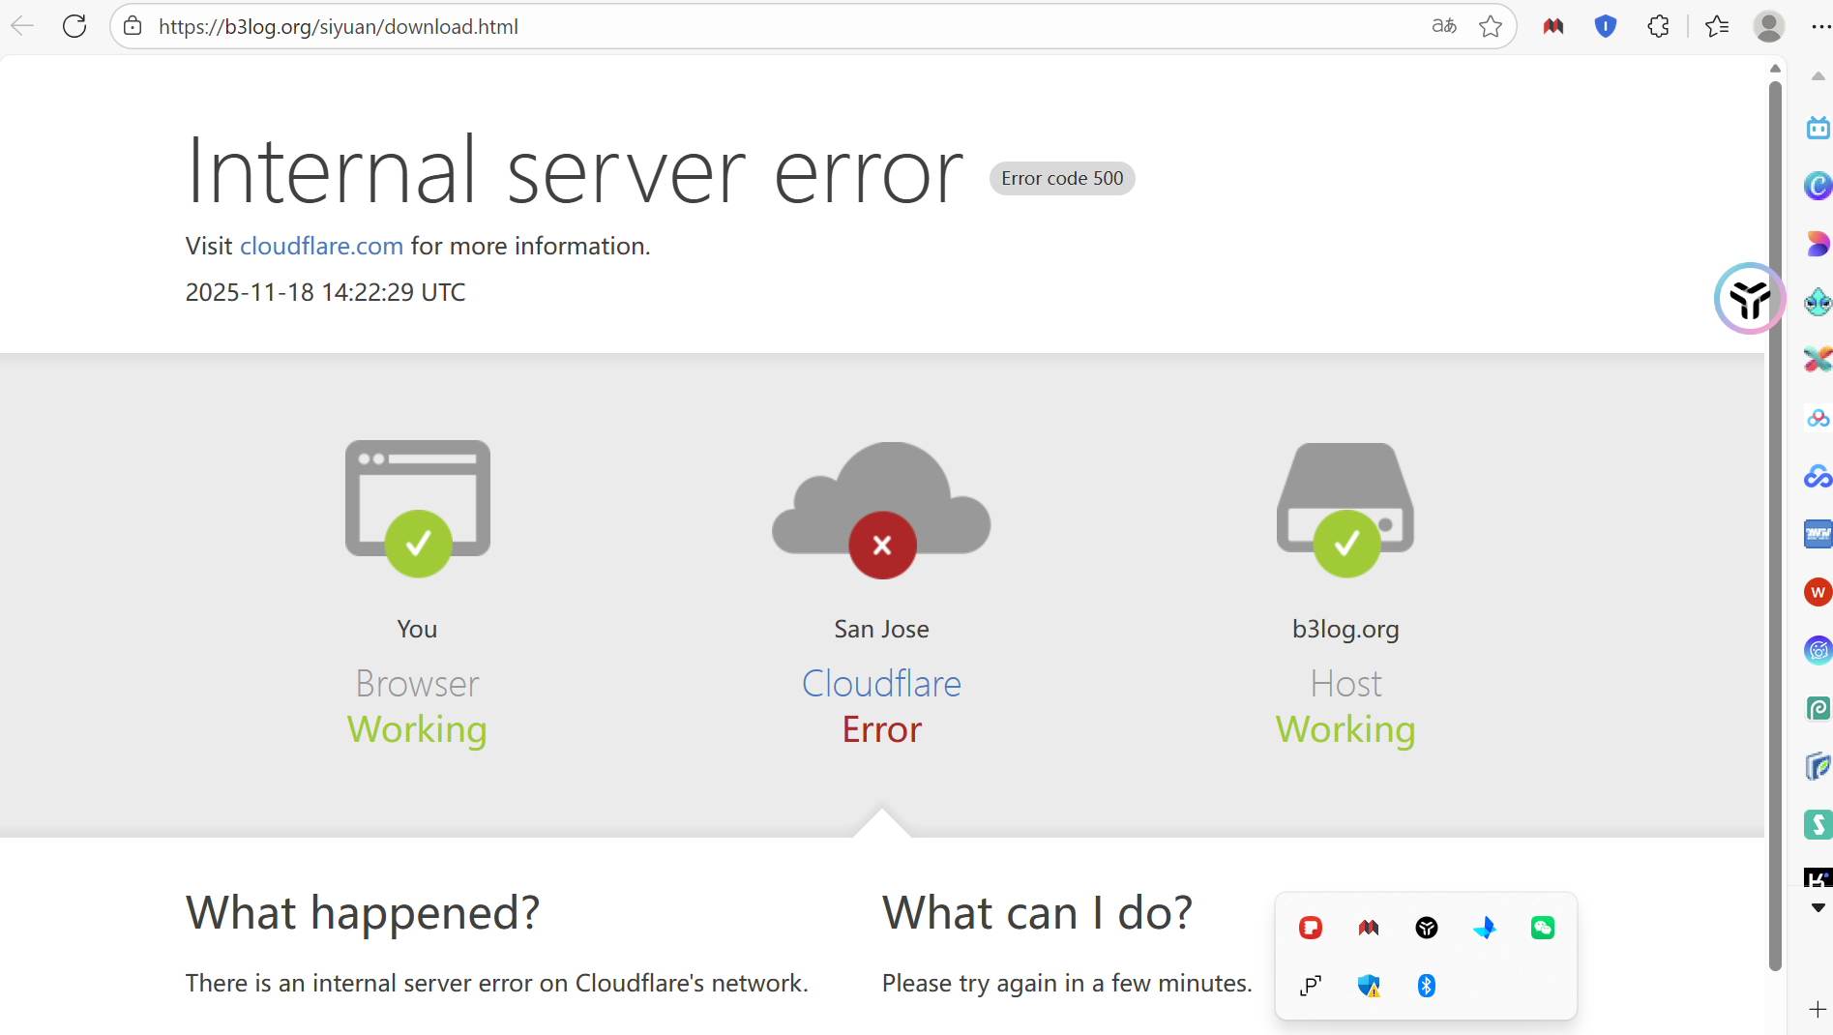Add this page to favorites
Image resolution: width=1833 pixels, height=1035 pixels.
pos(1491,26)
